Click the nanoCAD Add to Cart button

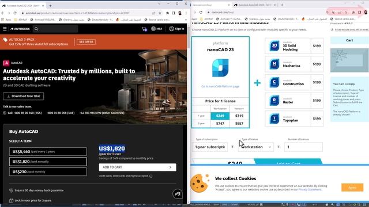pyautogui.click(x=288, y=162)
